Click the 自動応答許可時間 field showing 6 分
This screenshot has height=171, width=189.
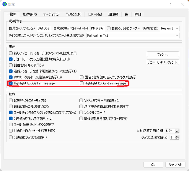[170, 131]
